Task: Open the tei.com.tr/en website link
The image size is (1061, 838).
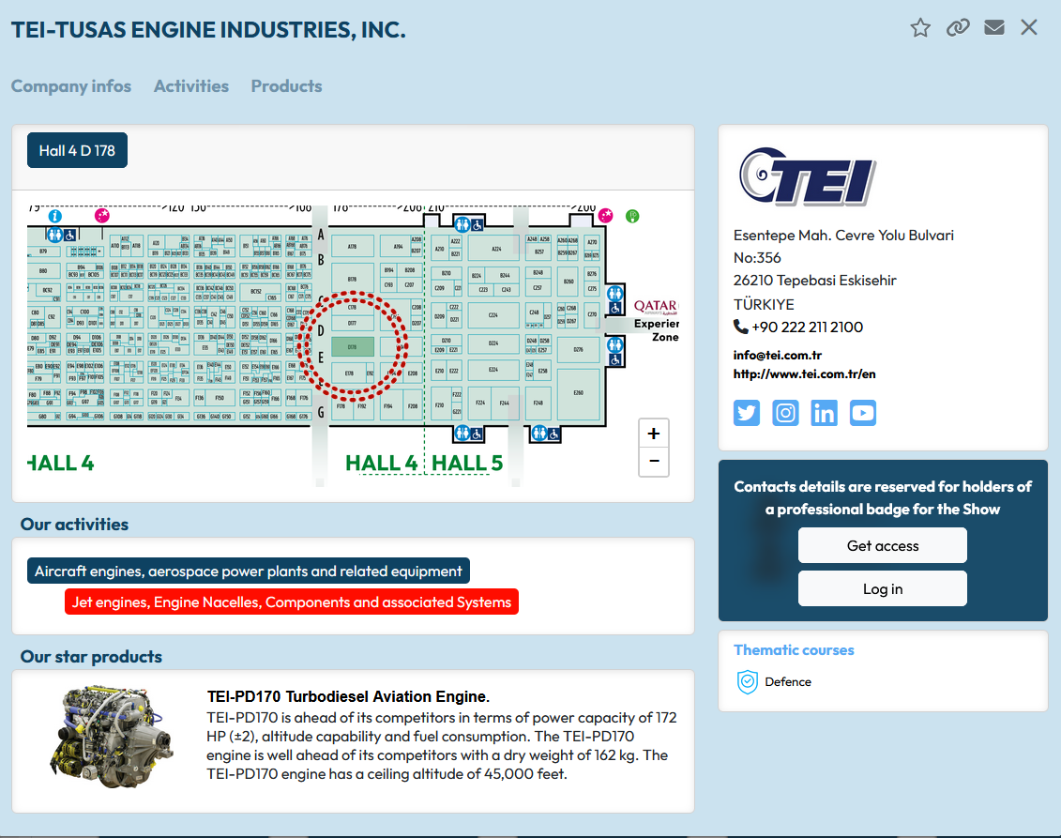Action: pos(805,374)
